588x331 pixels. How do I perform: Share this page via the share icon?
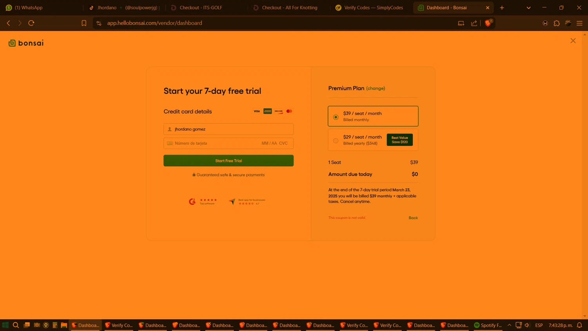click(474, 23)
